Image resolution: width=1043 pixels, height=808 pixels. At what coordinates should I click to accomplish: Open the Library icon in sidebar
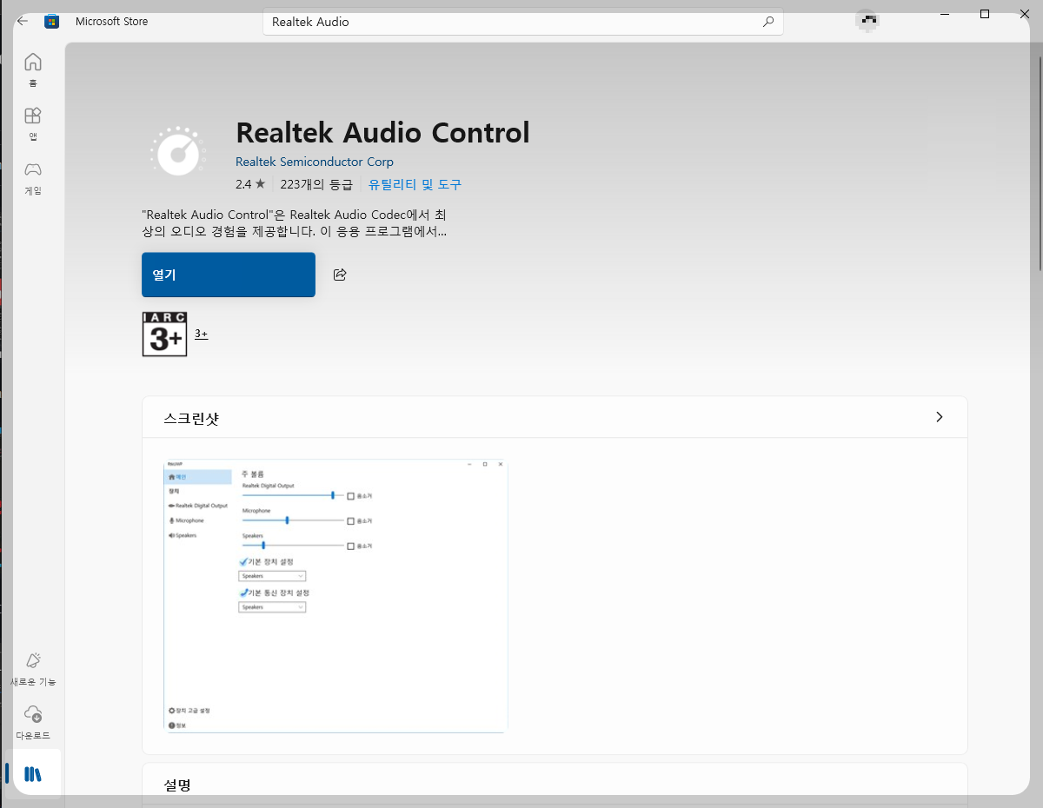coord(33,774)
